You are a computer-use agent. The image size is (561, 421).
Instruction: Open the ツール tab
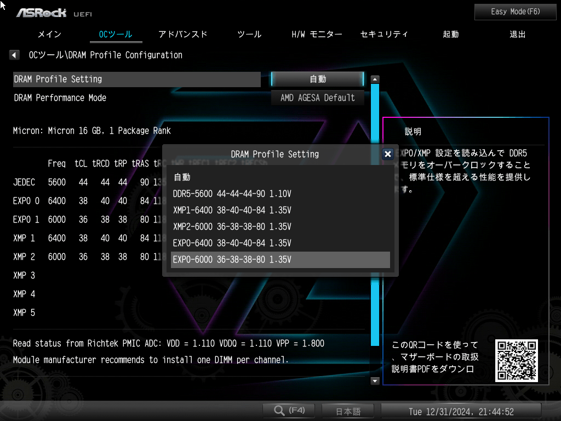tap(249, 35)
